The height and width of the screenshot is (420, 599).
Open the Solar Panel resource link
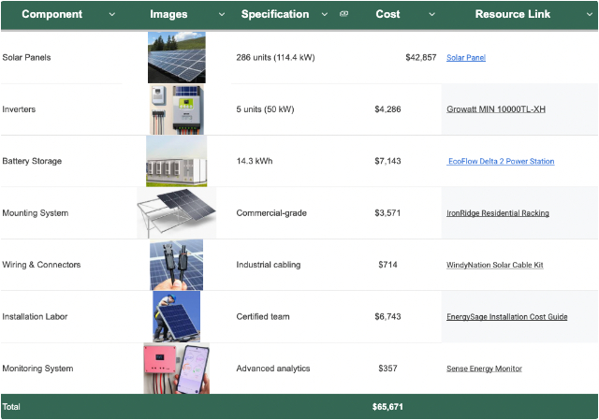(x=466, y=58)
